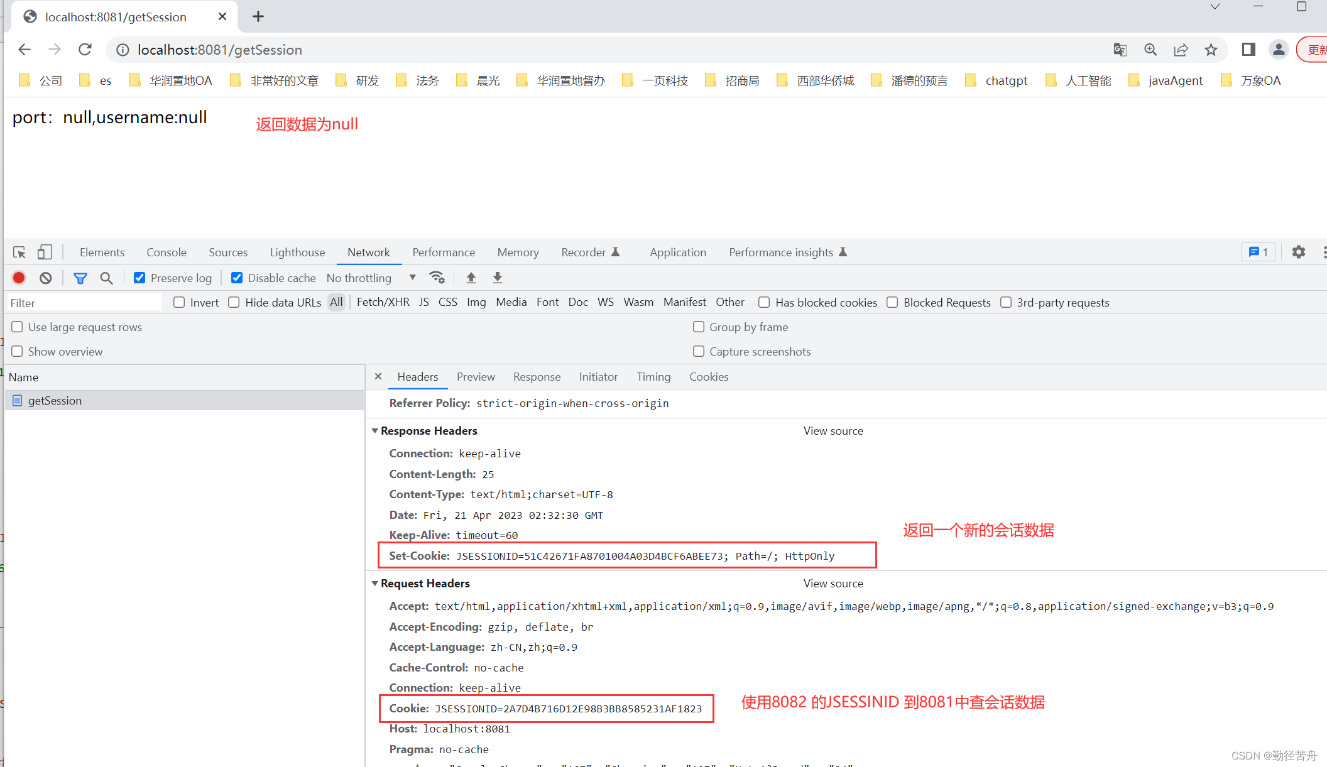Stop recording network log
This screenshot has width=1327, height=767.
pyautogui.click(x=19, y=278)
